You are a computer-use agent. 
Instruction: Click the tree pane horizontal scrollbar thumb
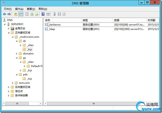click(17, 103)
